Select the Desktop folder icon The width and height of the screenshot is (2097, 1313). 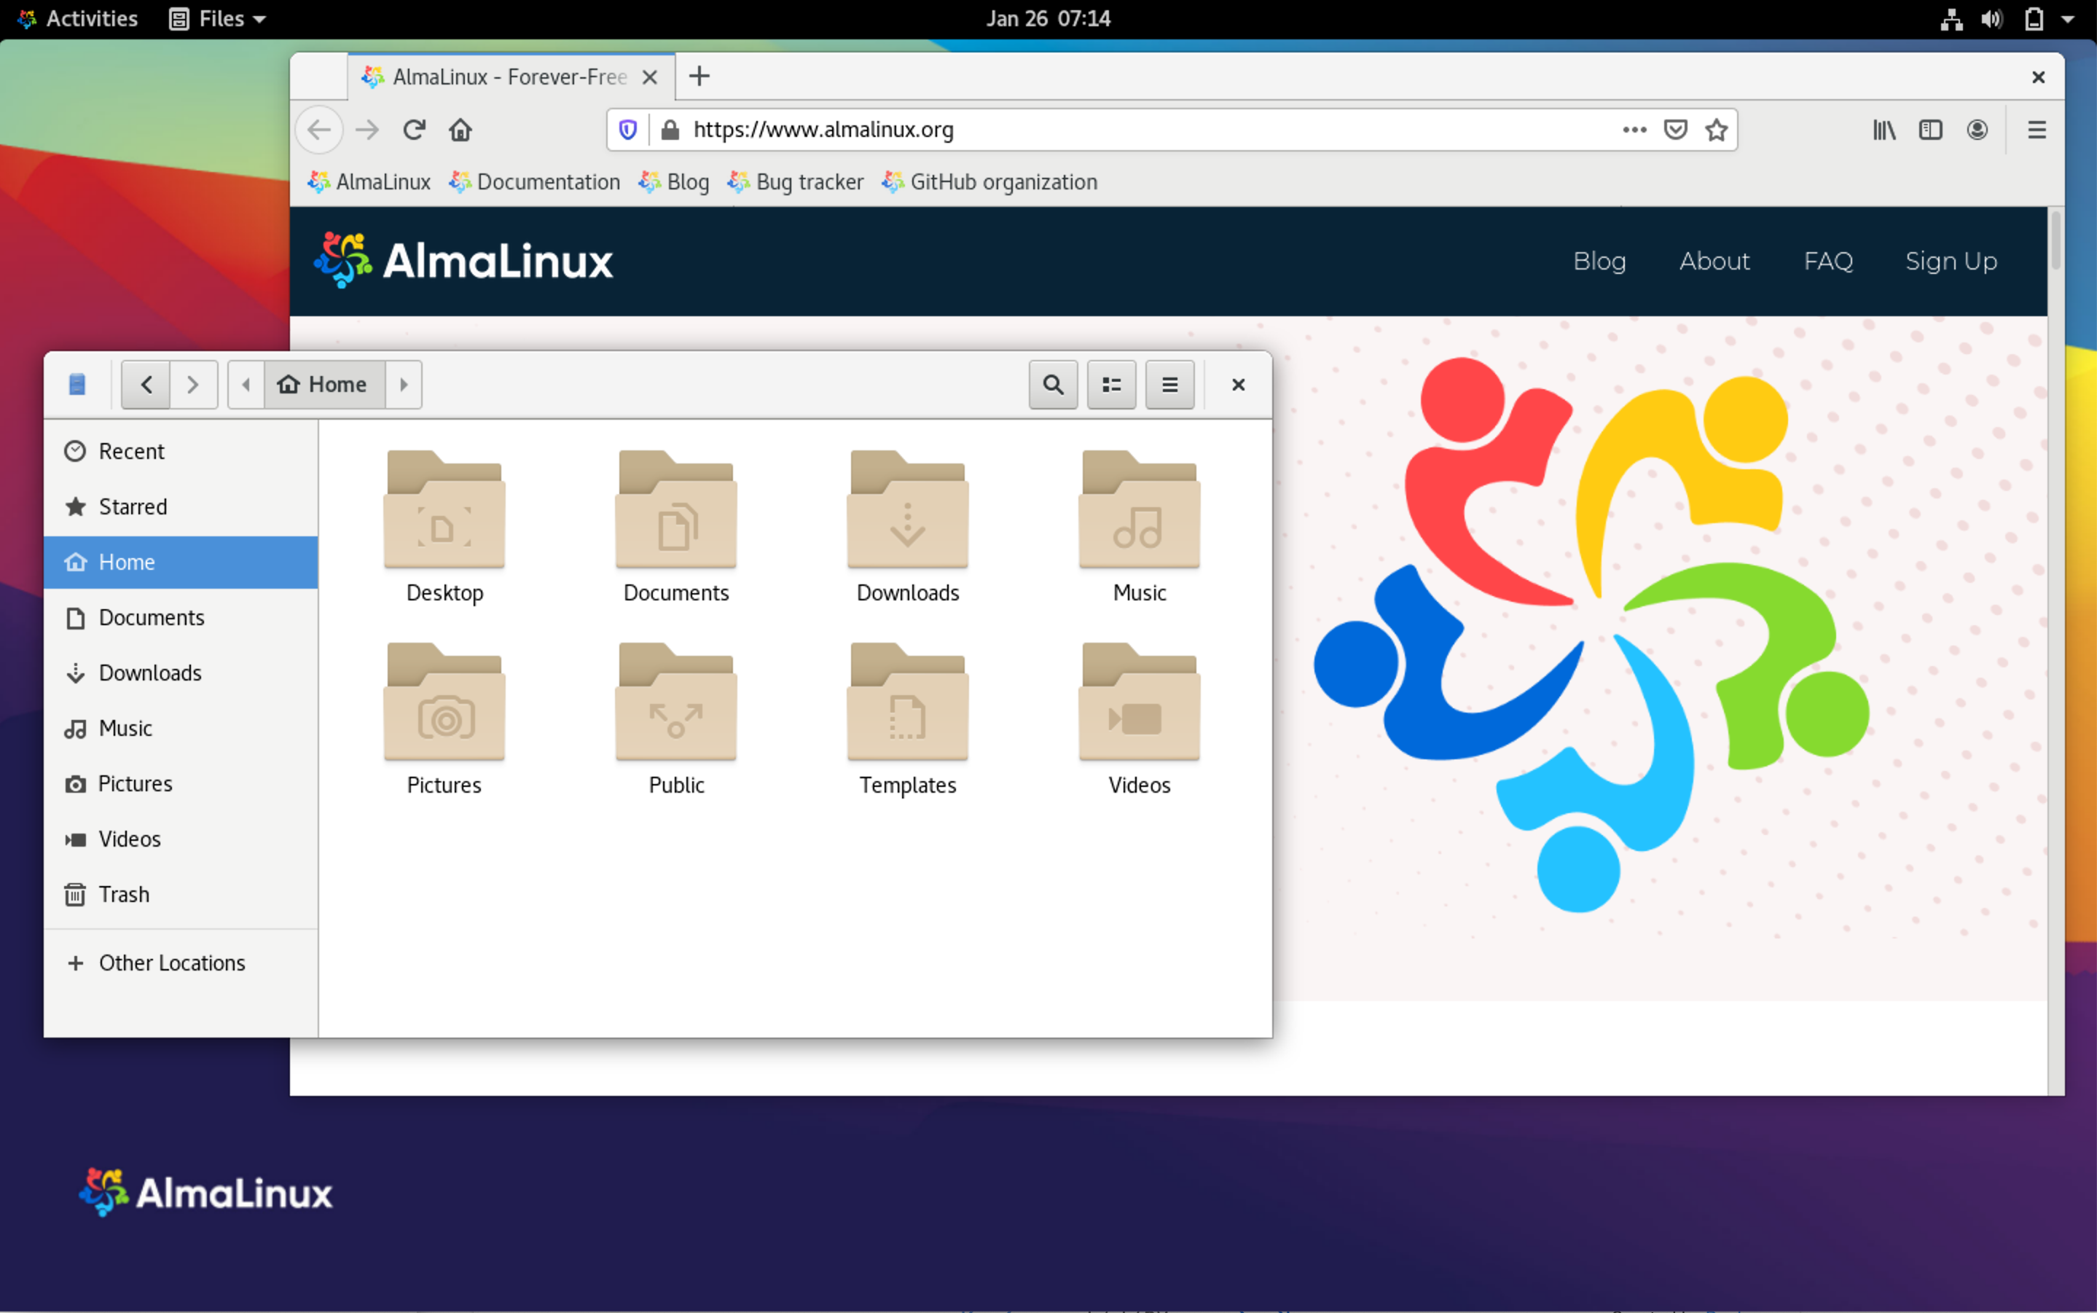(x=444, y=510)
